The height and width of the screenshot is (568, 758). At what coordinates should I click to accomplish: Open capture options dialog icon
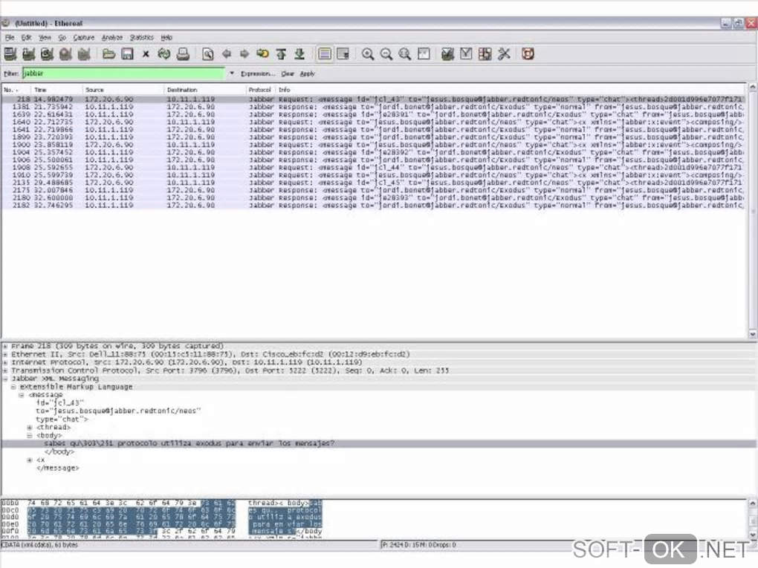point(28,54)
